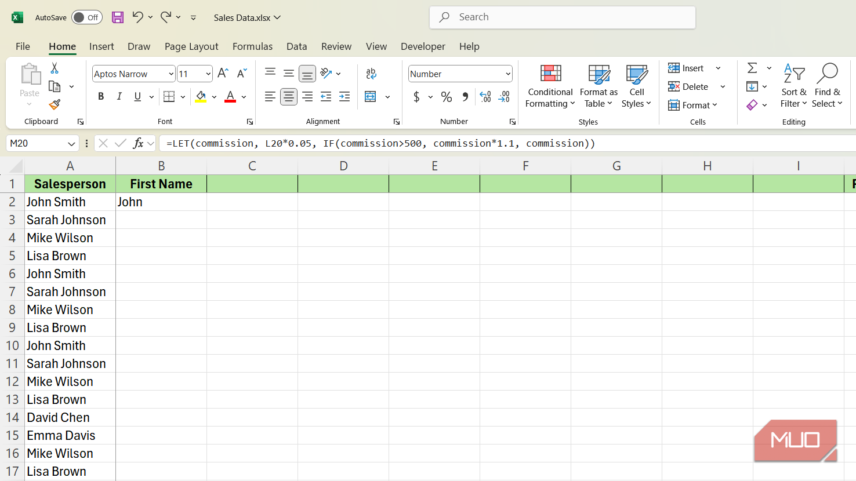Click the Search box
This screenshot has width=856, height=481.
coord(563,17)
